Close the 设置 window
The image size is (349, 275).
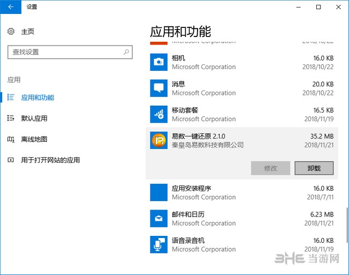(x=339, y=7)
